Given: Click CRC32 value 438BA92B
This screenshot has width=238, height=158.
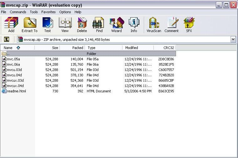Looking at the screenshot, I should 166,86.
